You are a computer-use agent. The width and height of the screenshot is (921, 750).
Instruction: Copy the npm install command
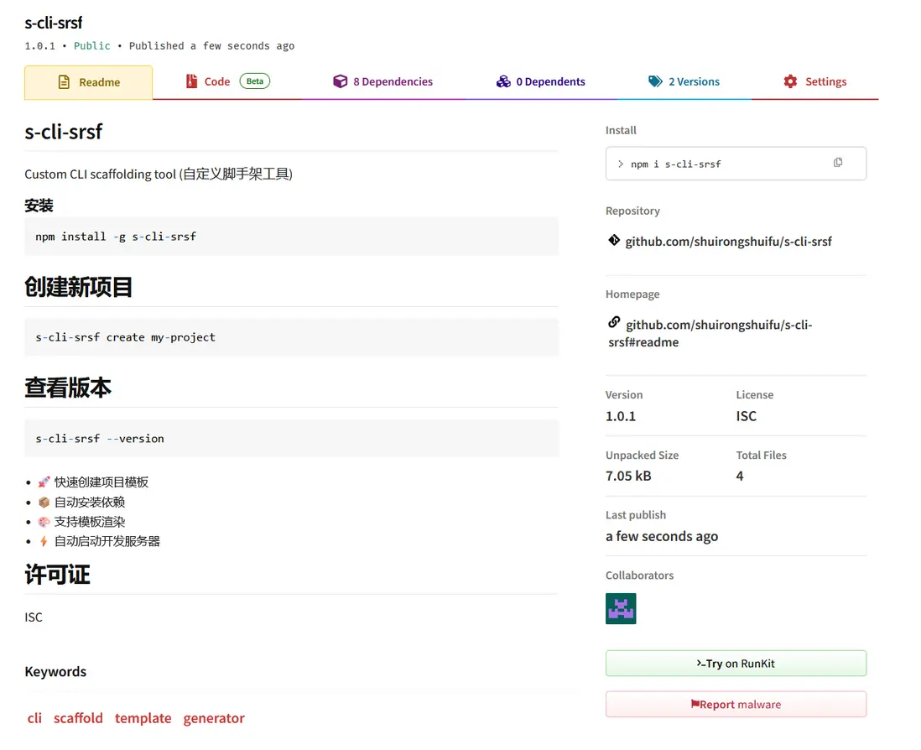pos(838,163)
